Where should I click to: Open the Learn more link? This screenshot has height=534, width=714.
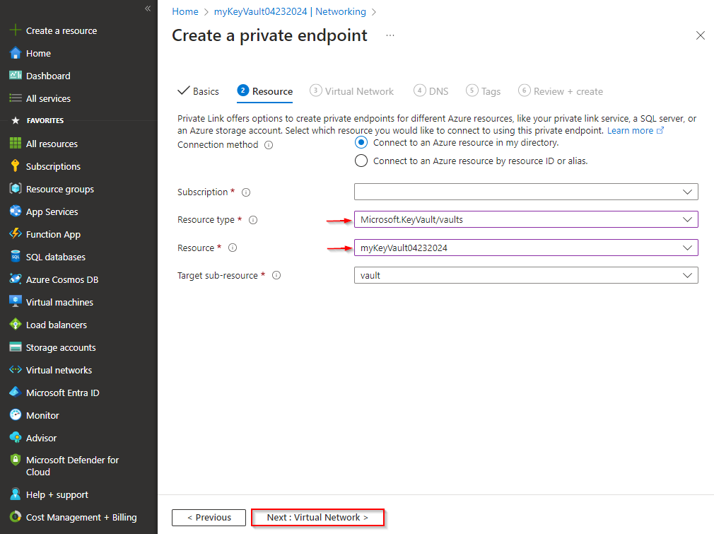click(x=630, y=129)
